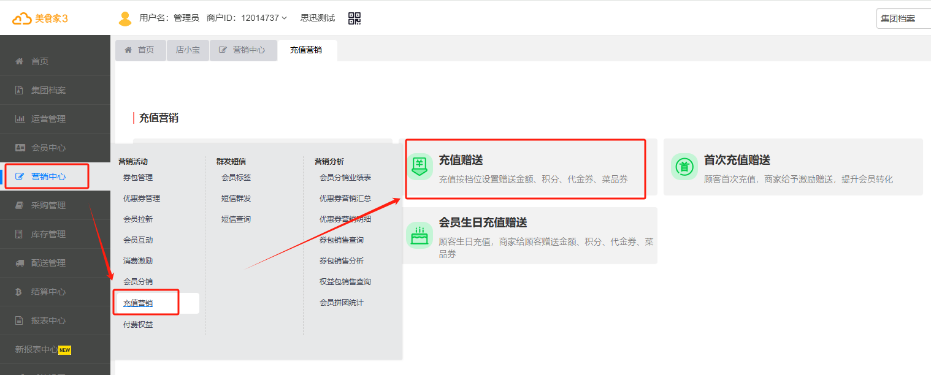
Task: Choose 充值营销 in the flyout menu
Action: [138, 303]
